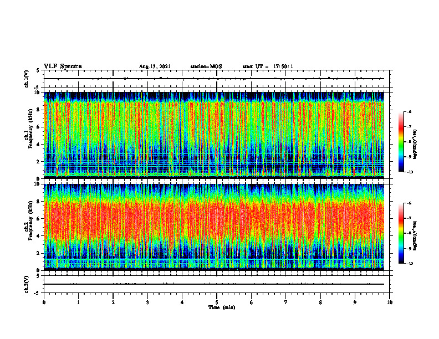Select the date text "Aug.13, 2021"
The height and width of the screenshot is (339, 439).
155,66
